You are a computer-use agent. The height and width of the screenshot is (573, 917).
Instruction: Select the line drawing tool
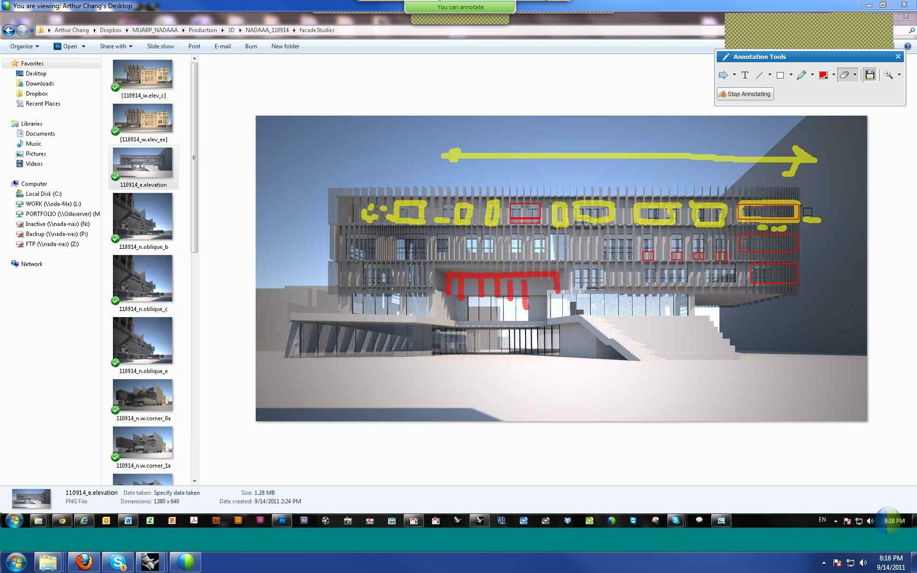pos(759,75)
